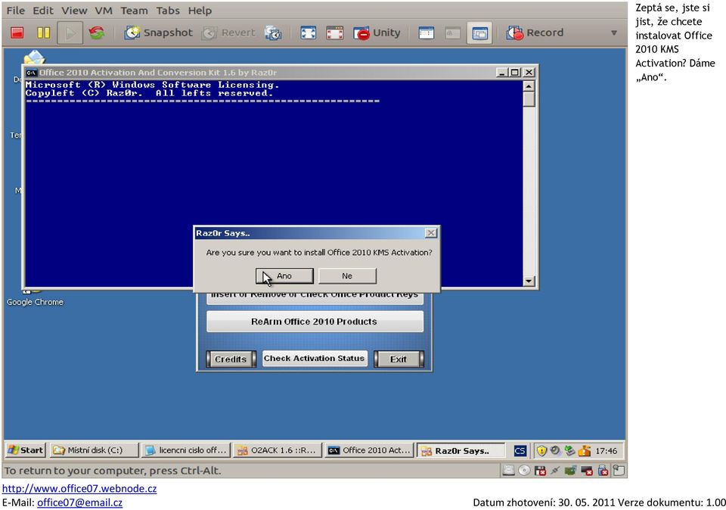The image size is (726, 510).
Task: Click the greyed-out play button in VMware toolbar
Action: tap(70, 33)
